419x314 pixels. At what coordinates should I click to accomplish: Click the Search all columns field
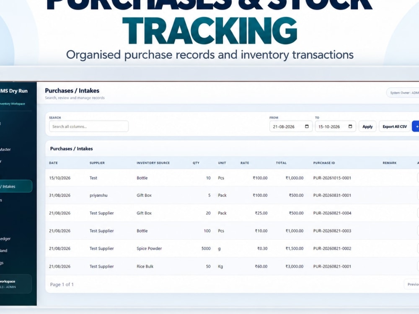click(89, 126)
